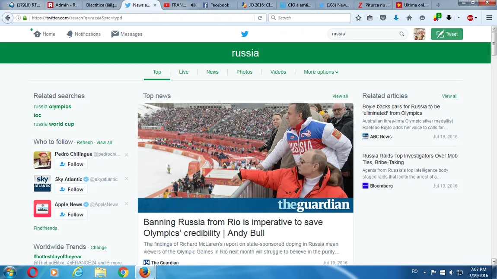Click the Pocket save icon

coord(383,18)
